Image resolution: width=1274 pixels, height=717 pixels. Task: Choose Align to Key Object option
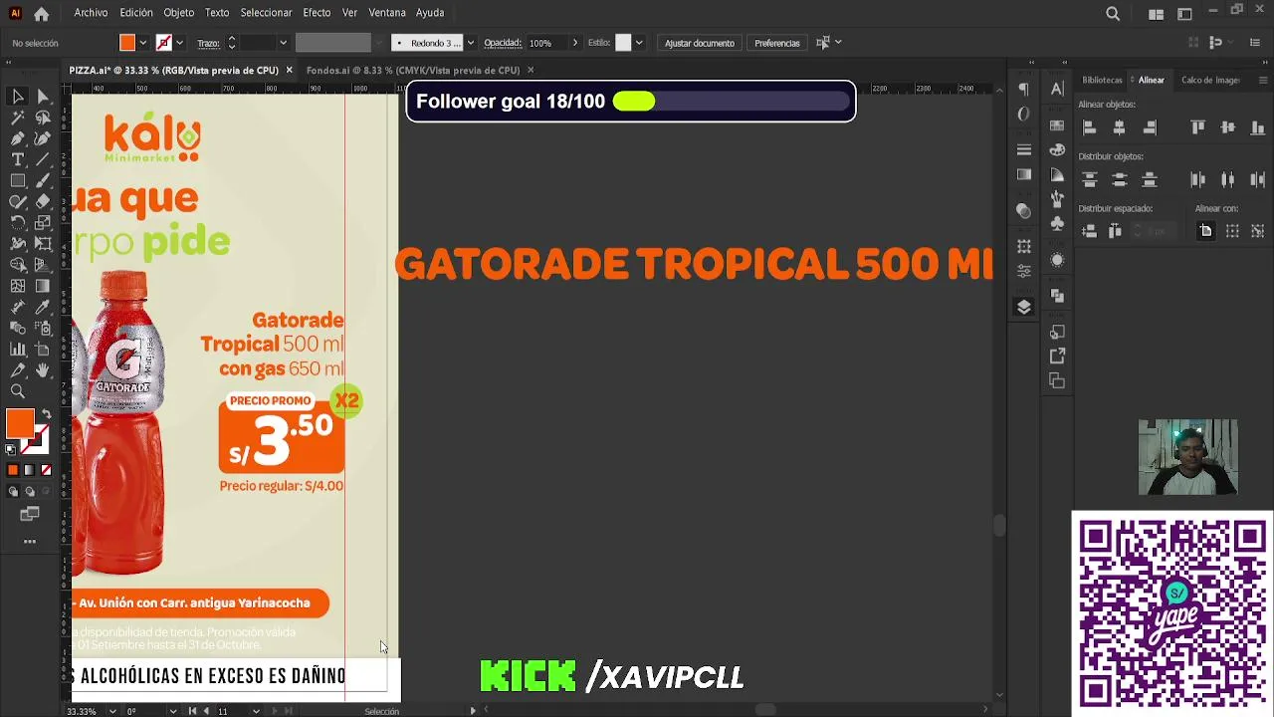1258,231
